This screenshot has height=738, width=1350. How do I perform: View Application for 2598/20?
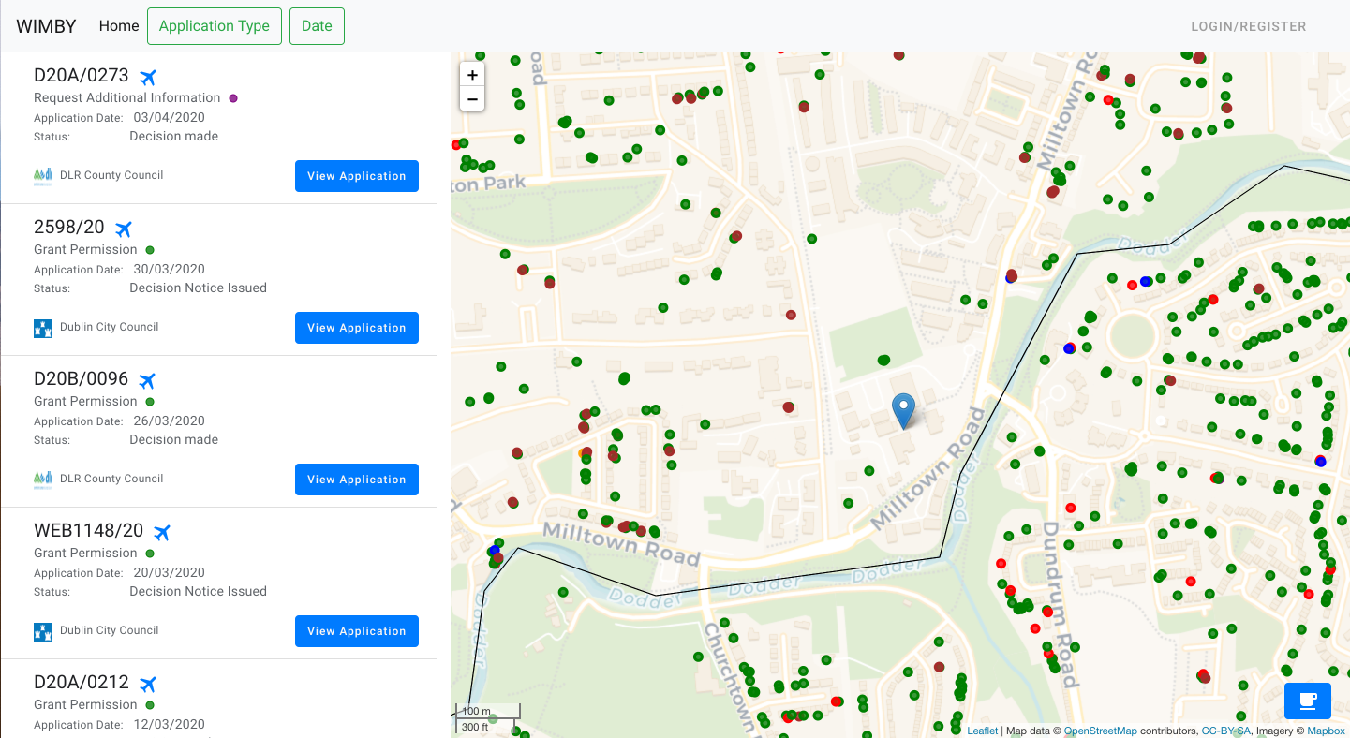(x=356, y=328)
